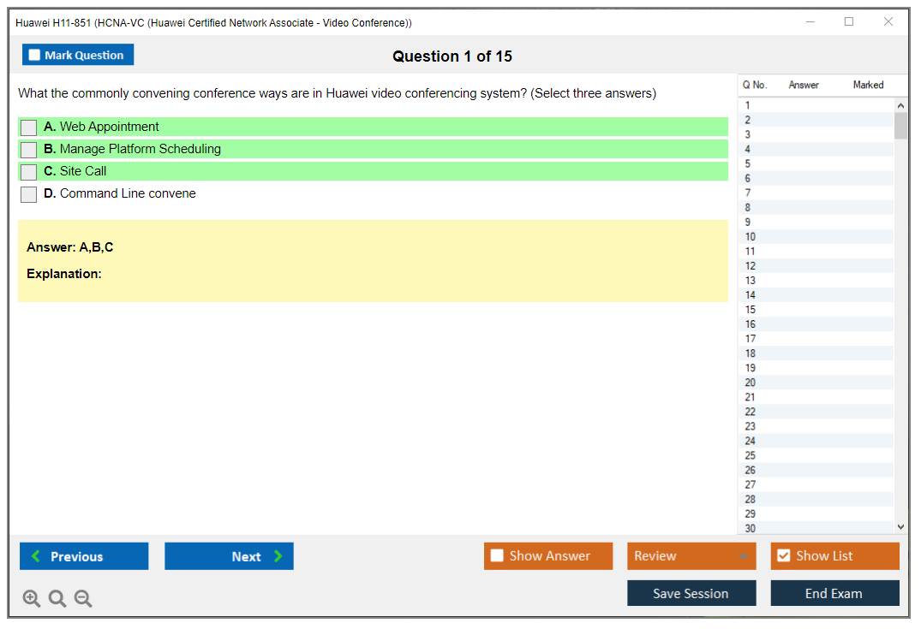921x629 pixels.
Task: Check option B Manage Platform Scheduling
Action: coord(29,150)
